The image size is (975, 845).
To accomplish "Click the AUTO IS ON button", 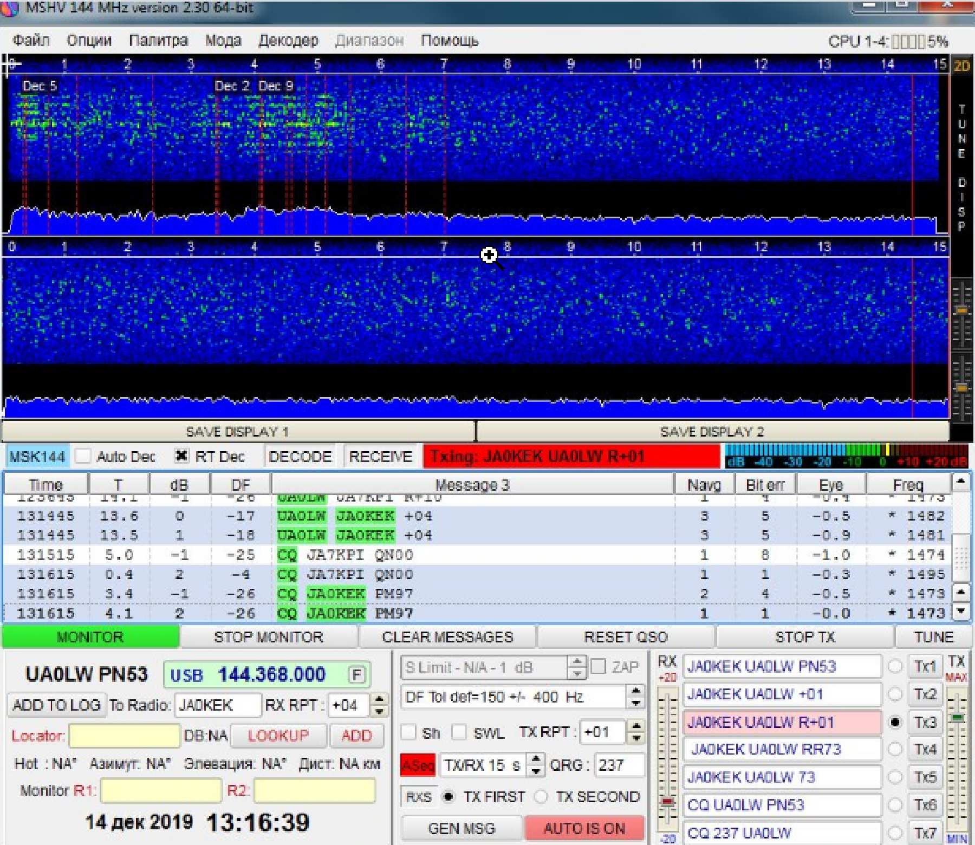I will pyautogui.click(x=584, y=828).
